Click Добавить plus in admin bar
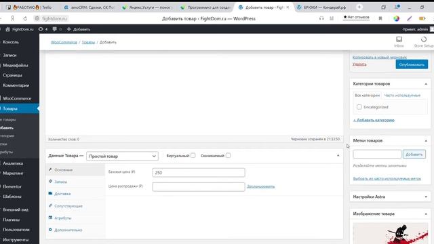Viewport: 434px width, 244px height. (x=79, y=29)
